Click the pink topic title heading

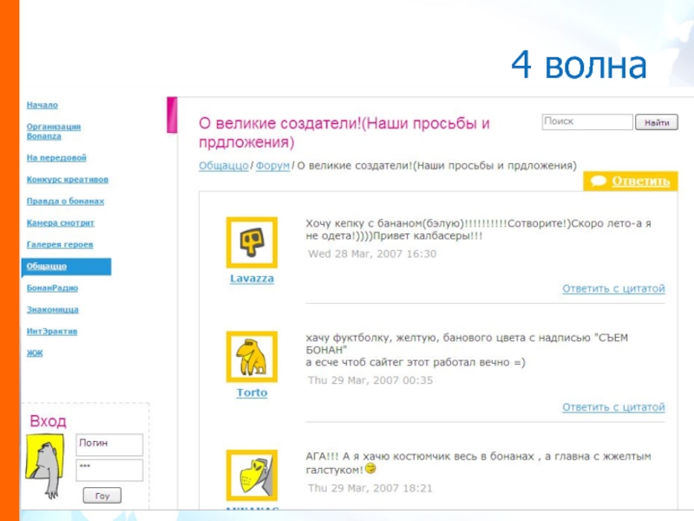tap(344, 133)
